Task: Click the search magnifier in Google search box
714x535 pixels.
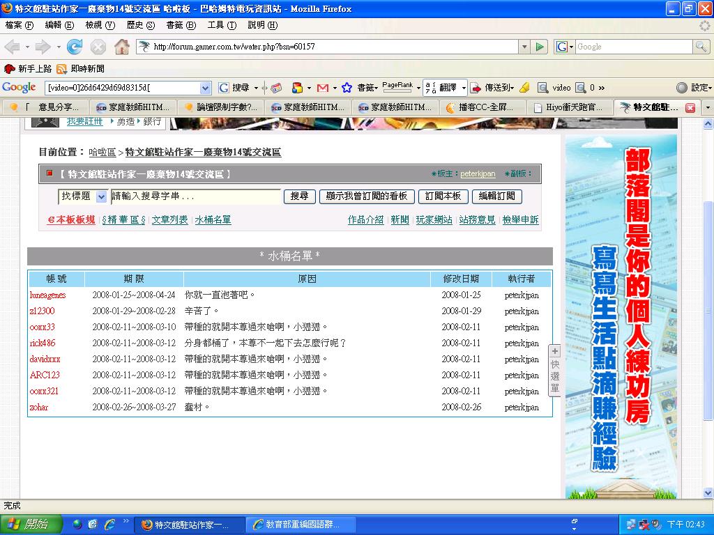Action: (x=701, y=47)
